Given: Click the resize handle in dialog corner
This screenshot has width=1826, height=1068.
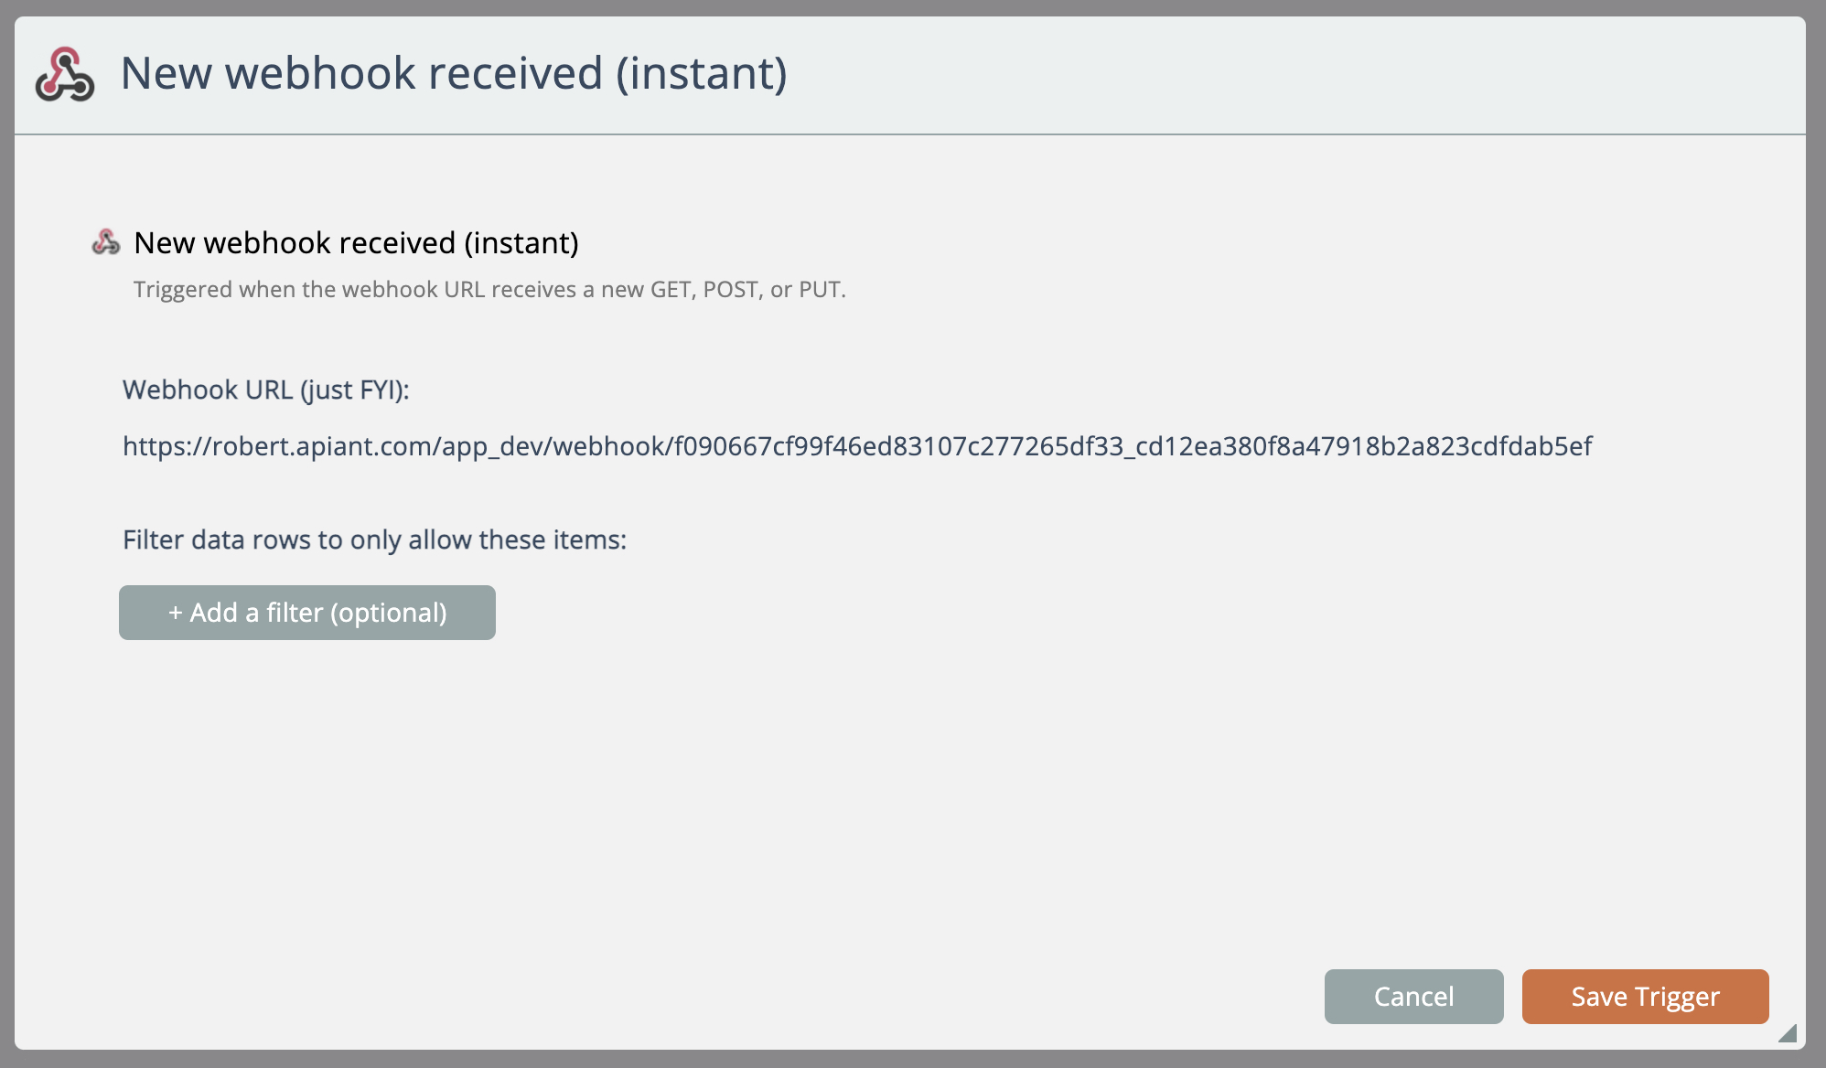Looking at the screenshot, I should click(x=1788, y=1033).
